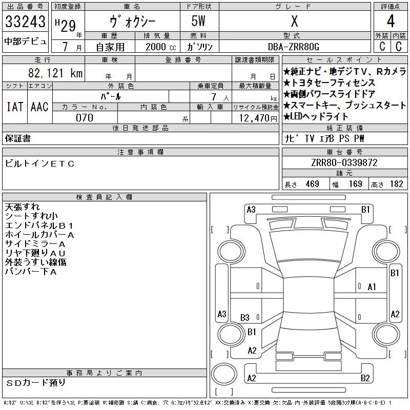This screenshot has height=410, width=410.
Task: Select the LEDヘッドライト sales point line
Action: click(x=316, y=116)
